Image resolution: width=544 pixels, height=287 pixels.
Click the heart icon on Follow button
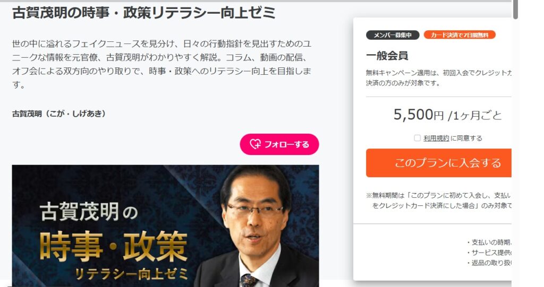point(256,144)
